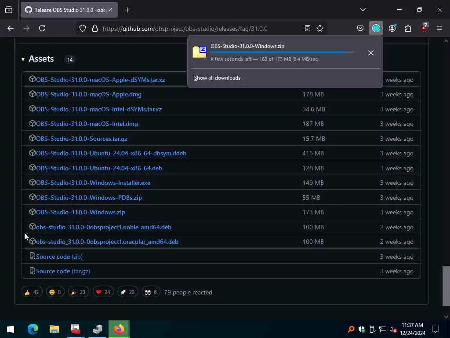
Task: Click the downloads progress toolbar icon
Action: point(376,28)
